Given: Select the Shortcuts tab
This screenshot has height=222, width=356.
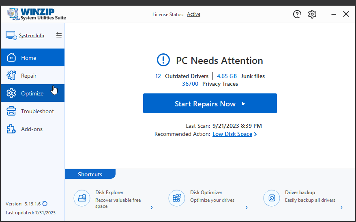Looking at the screenshot, I should 90,174.
